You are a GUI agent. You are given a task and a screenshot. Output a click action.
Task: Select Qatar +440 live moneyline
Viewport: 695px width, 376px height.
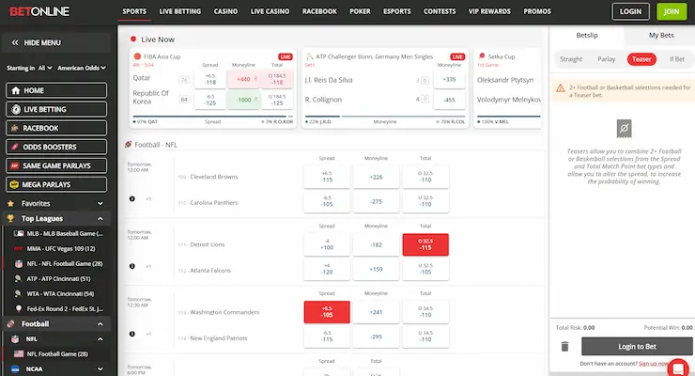pyautogui.click(x=243, y=79)
